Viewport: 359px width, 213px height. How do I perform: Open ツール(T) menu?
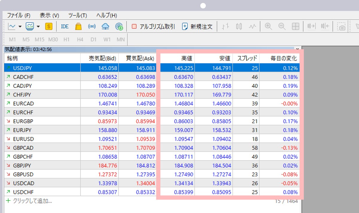(x=77, y=16)
